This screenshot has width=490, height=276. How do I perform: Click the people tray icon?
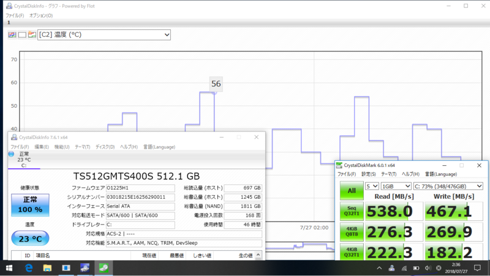[x=391, y=268]
